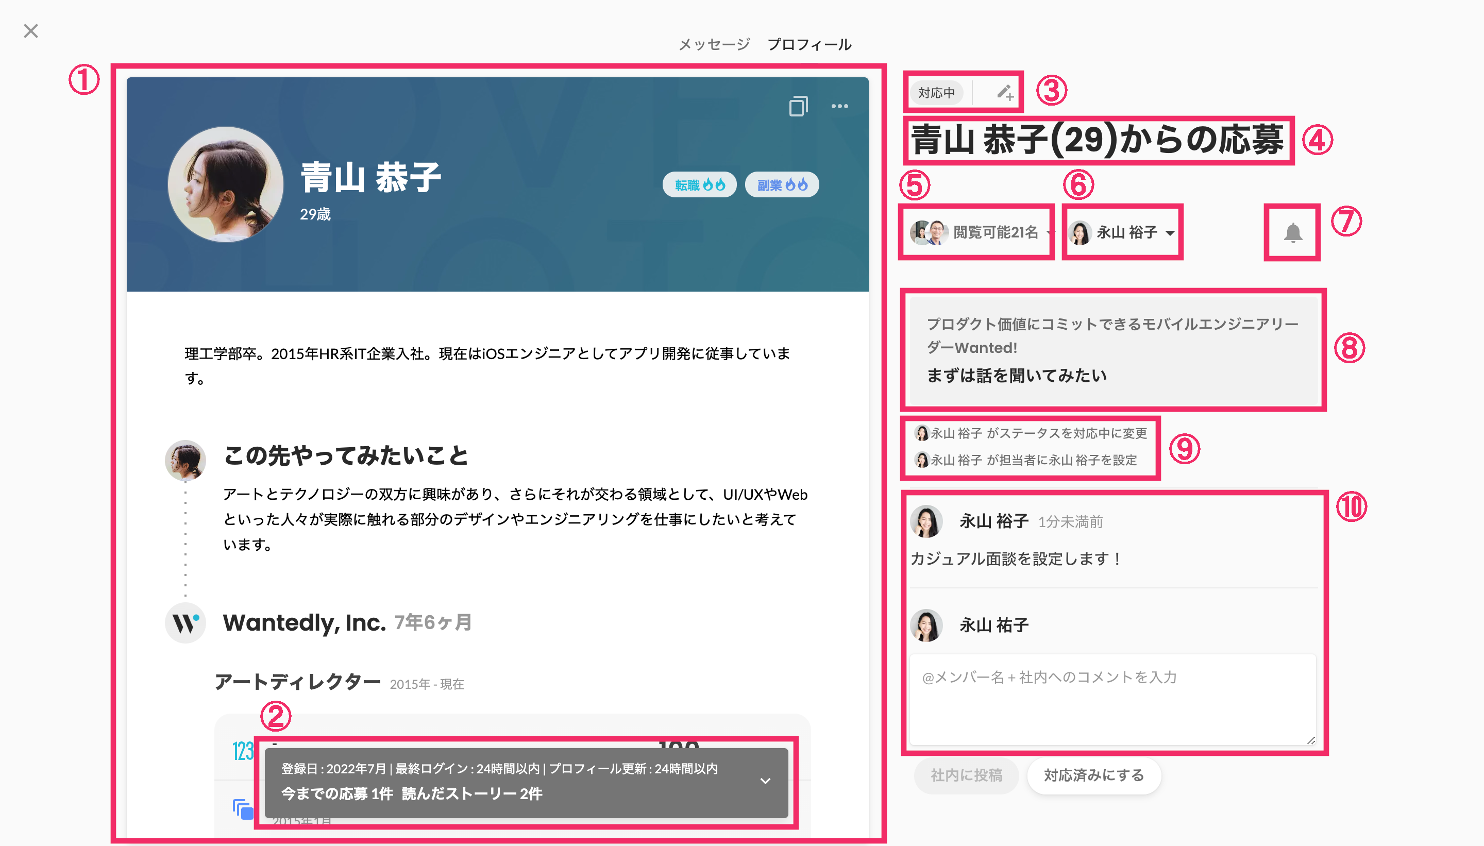The height and width of the screenshot is (846, 1484).
Task: Select the プロフィール tab
Action: tap(810, 45)
